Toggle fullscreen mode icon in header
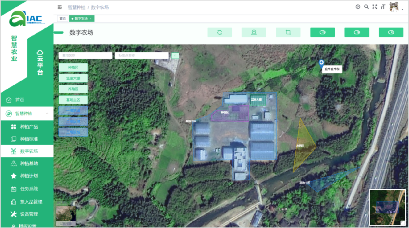The image size is (409, 228). (x=375, y=7)
